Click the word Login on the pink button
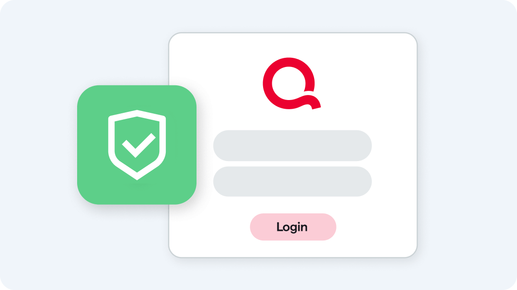This screenshot has height=290, width=517. point(292,227)
